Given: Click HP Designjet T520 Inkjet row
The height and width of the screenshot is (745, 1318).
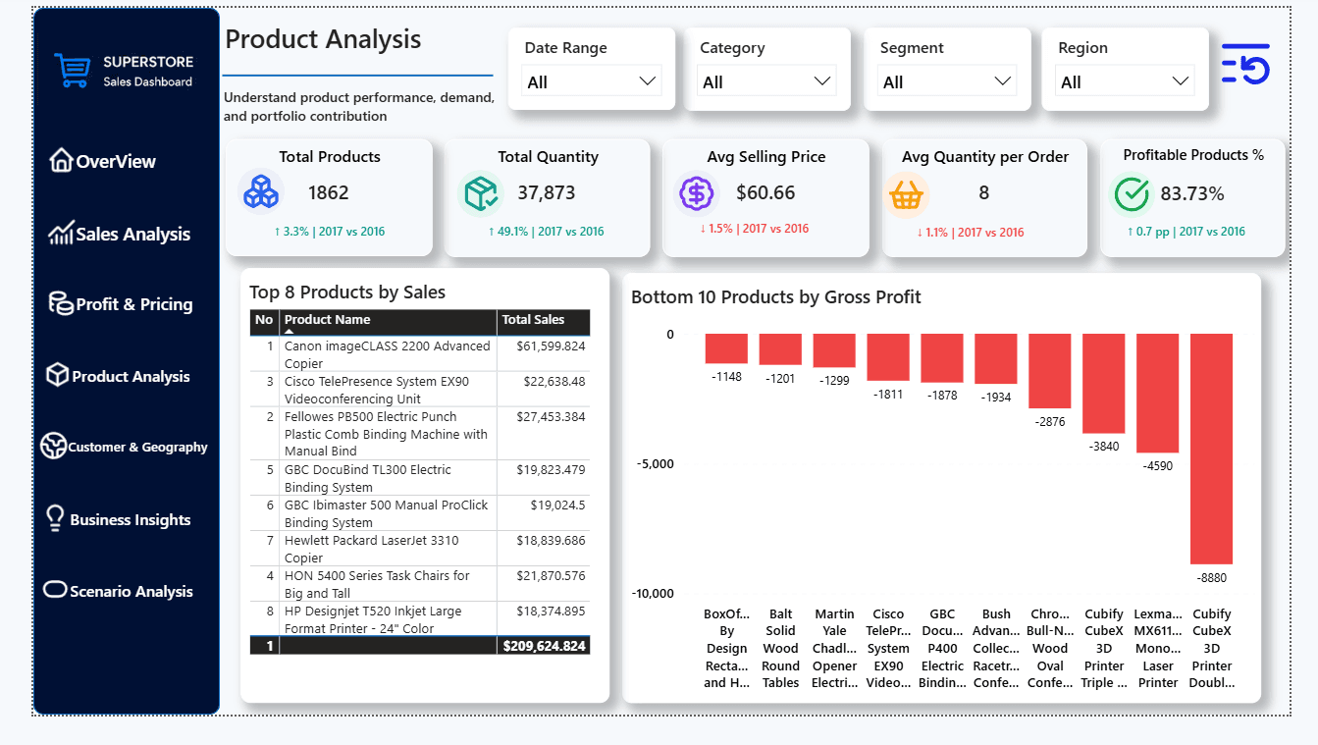Looking at the screenshot, I should point(420,619).
